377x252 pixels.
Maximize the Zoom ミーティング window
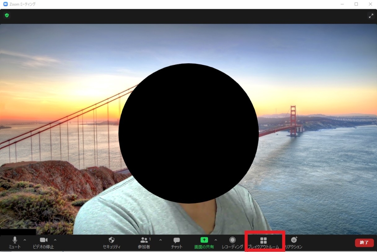point(356,4)
